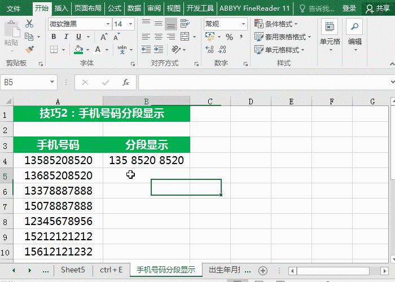This screenshot has width=395, height=282.
Task: Click the center align icon
Action: tap(158, 37)
